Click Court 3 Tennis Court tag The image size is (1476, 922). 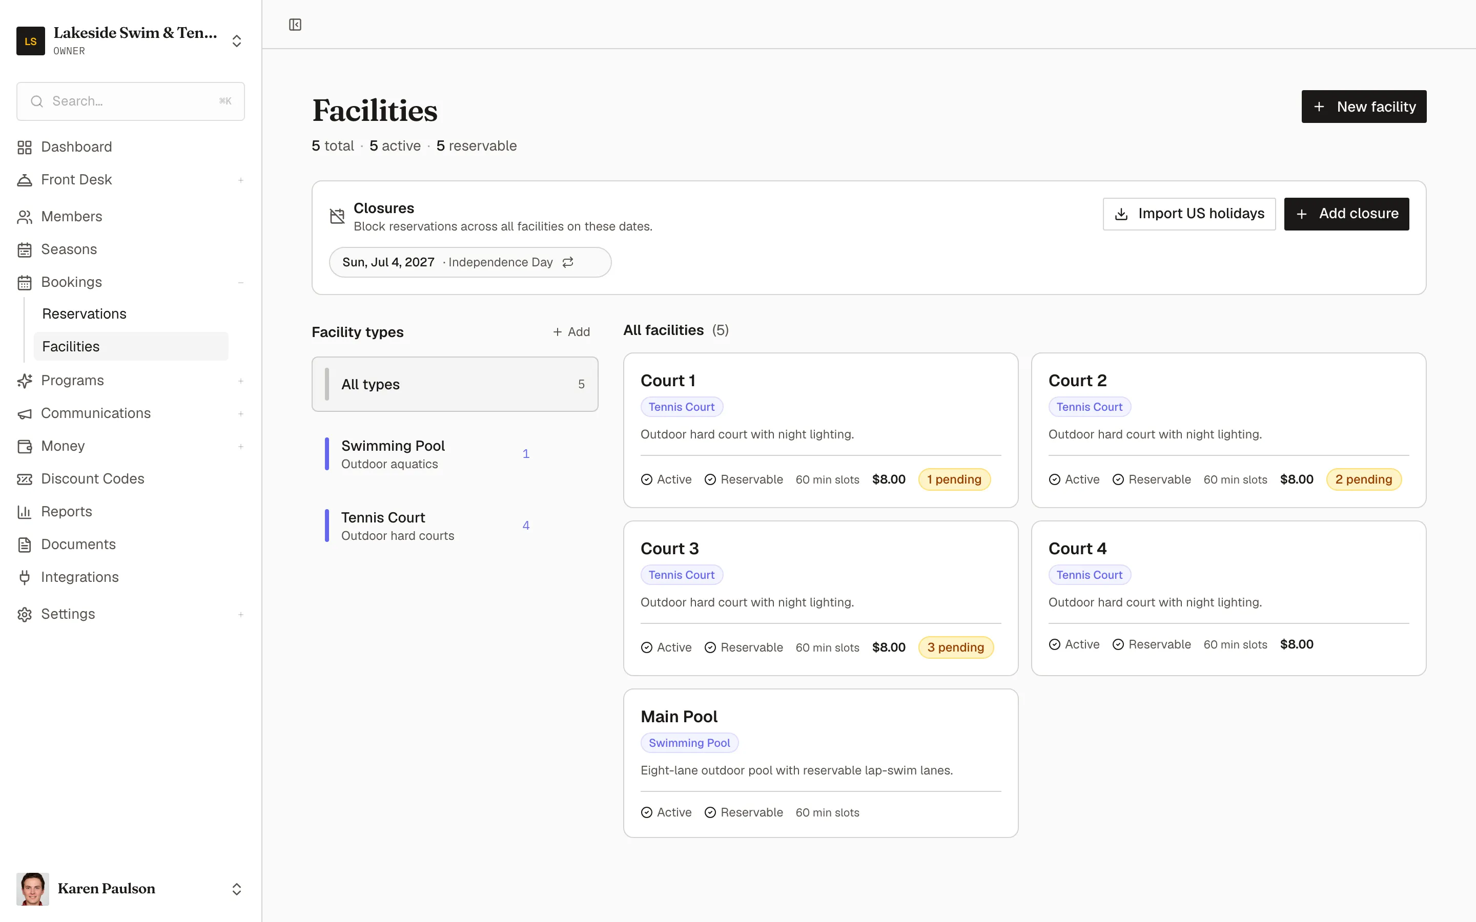[x=681, y=575]
